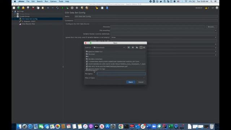Collapse the enabled Thread Group node
The image size is (231, 130).
coord(15,16)
